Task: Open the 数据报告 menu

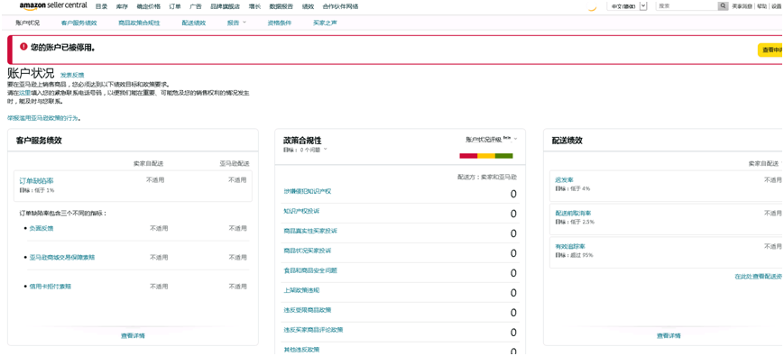Action: [281, 6]
